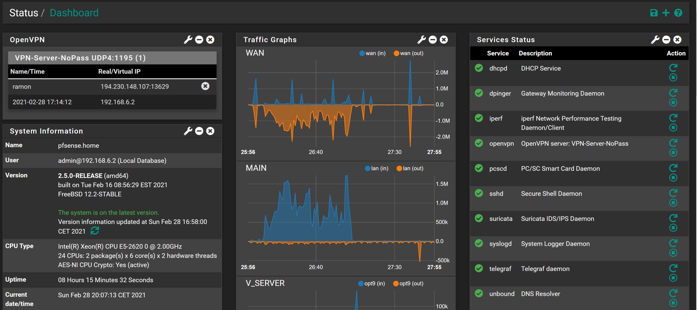Restart the telegraf service

[673, 268]
